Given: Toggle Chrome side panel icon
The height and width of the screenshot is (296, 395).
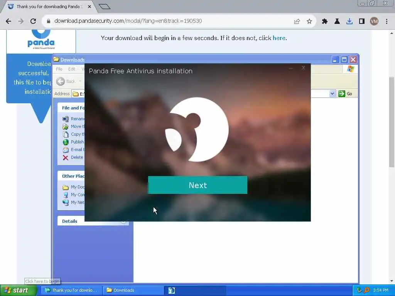Looking at the screenshot, I should click(x=362, y=22).
